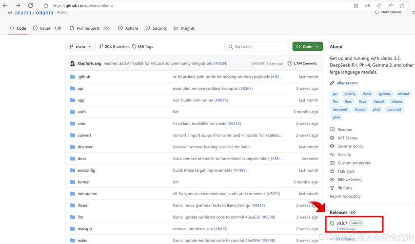Open commit link #8604 in header
Viewport: 415px width, 244px height.
pos(220,63)
